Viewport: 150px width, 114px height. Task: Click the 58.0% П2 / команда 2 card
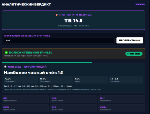click(56, 80)
